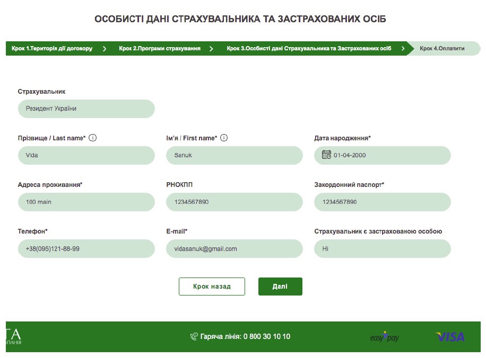486x358 pixels.
Task: Click the Закордонний паспорт label text
Action: coord(349,185)
